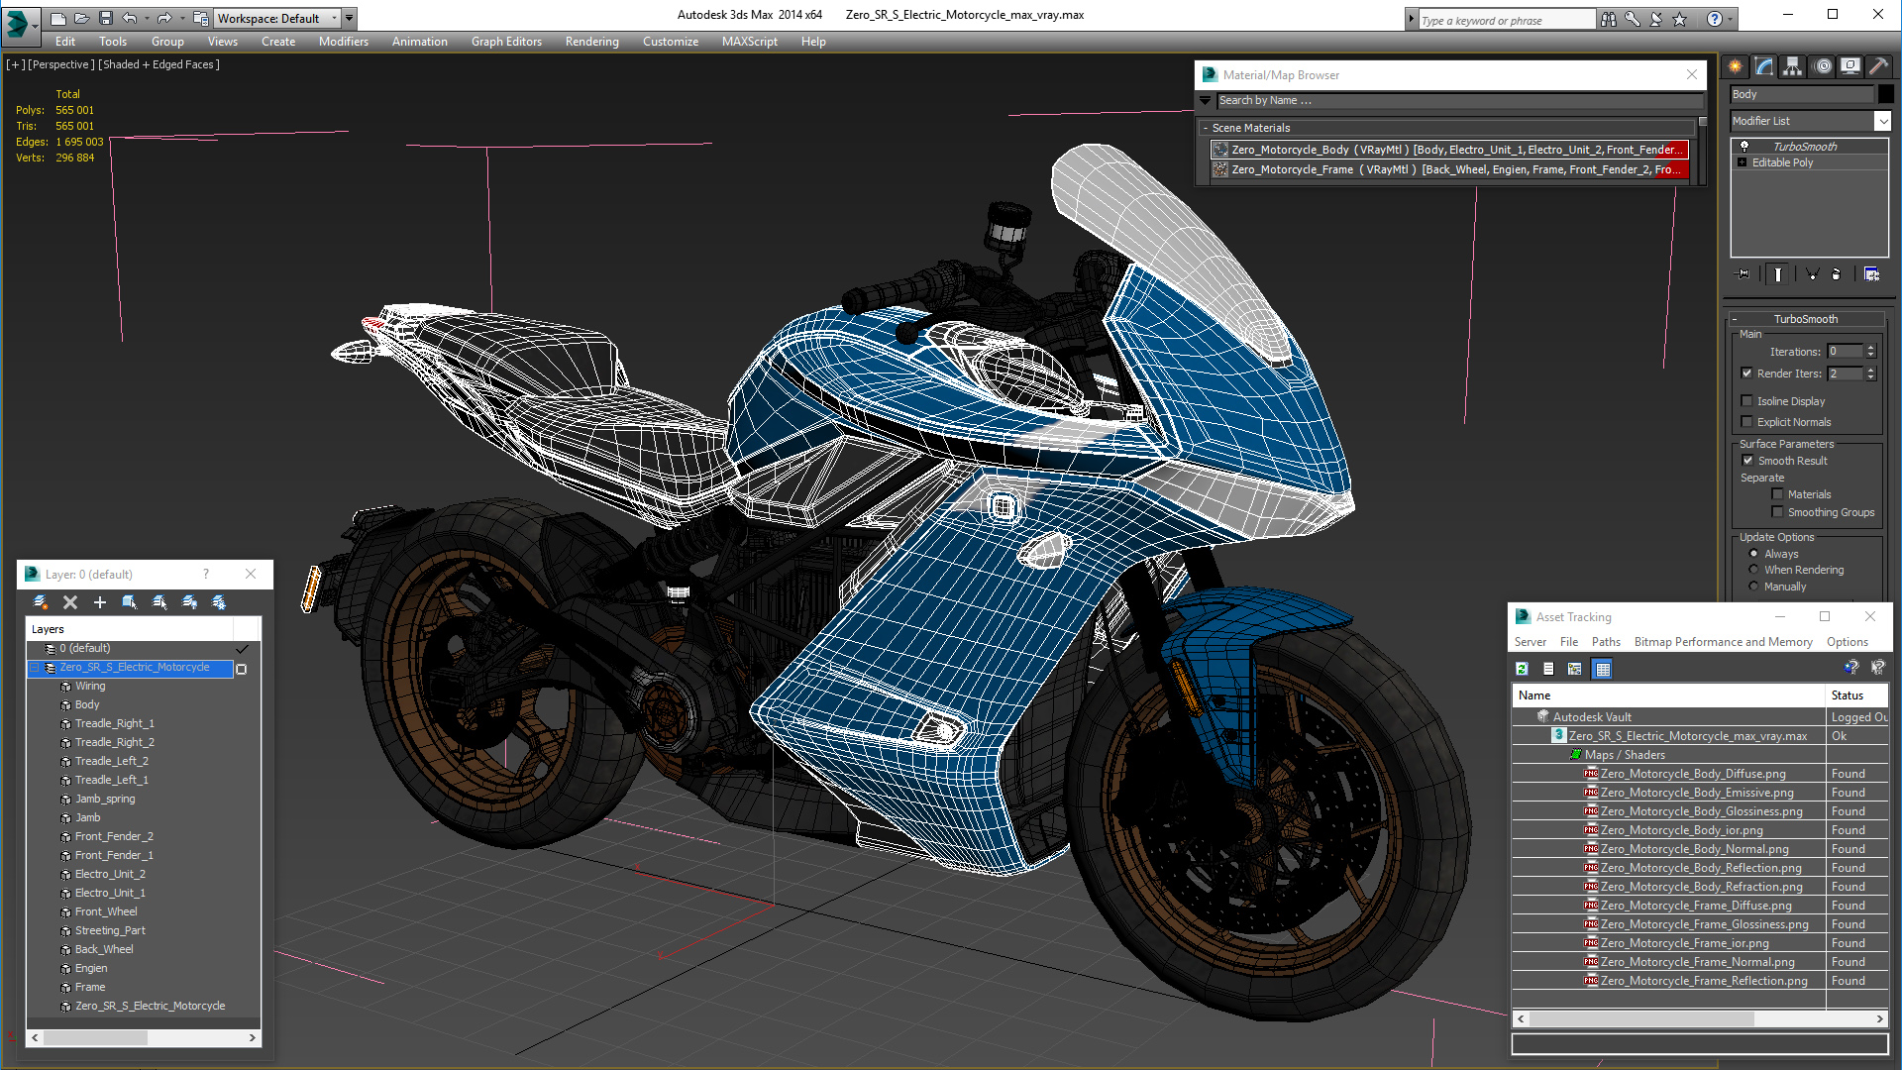Click the Body object color swatch
Image resolution: width=1902 pixels, height=1070 pixels.
(1885, 94)
